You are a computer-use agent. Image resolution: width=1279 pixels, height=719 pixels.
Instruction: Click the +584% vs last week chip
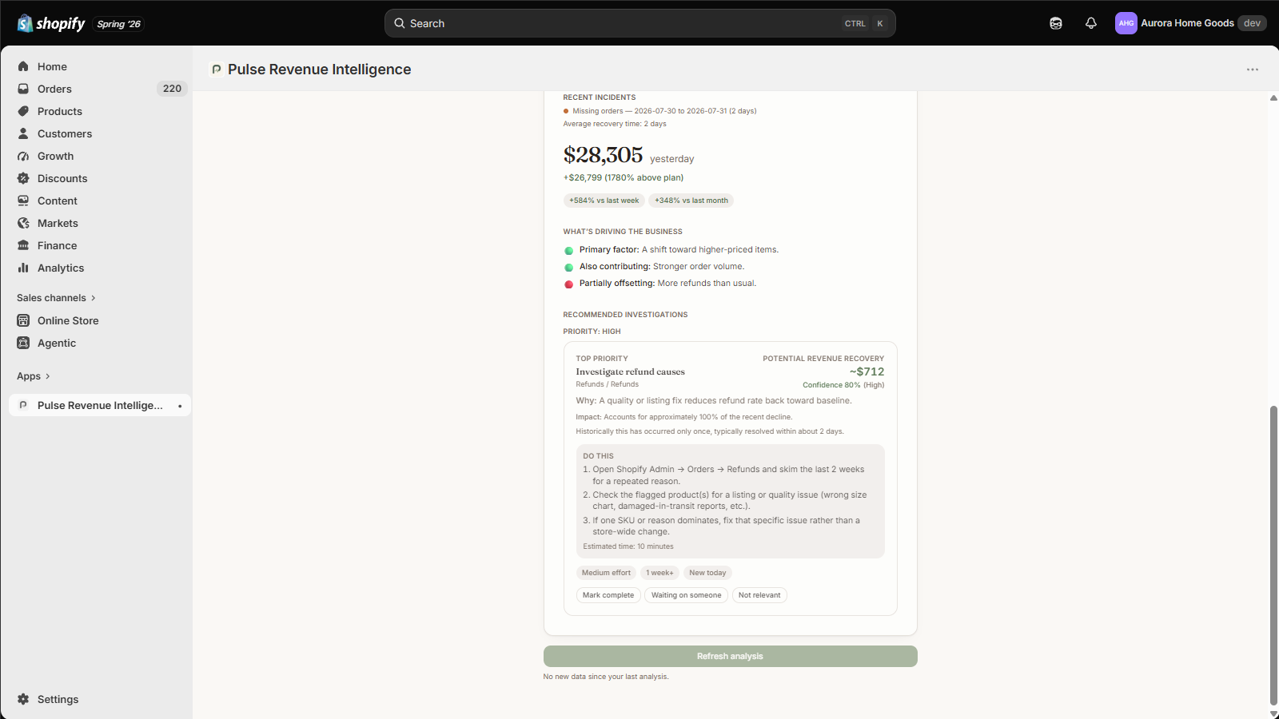pos(604,201)
